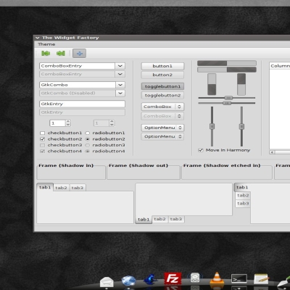Click the green back arrow toolbar icon

click(x=61, y=54)
